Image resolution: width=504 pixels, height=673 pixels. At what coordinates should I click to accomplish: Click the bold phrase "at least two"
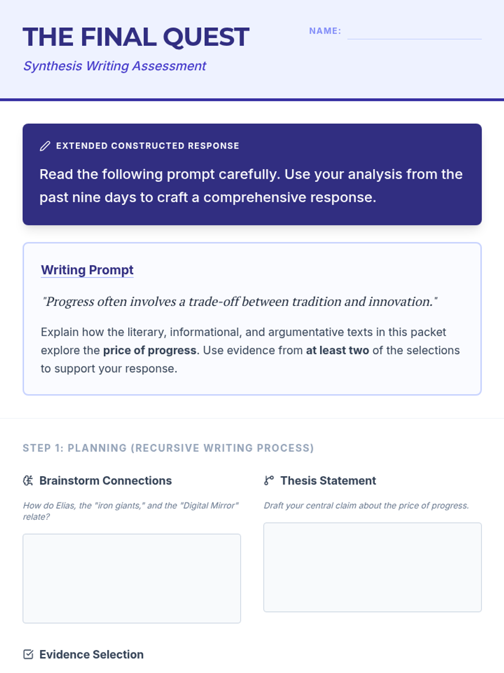point(337,350)
